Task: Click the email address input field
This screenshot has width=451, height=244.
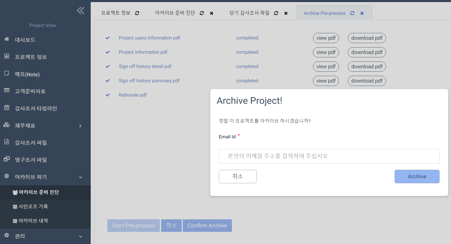Action: click(x=329, y=156)
